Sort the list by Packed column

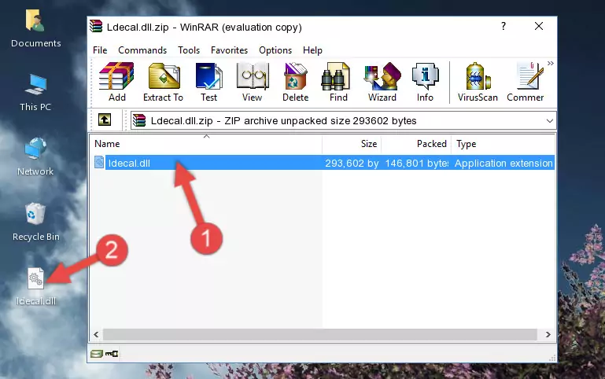point(416,144)
